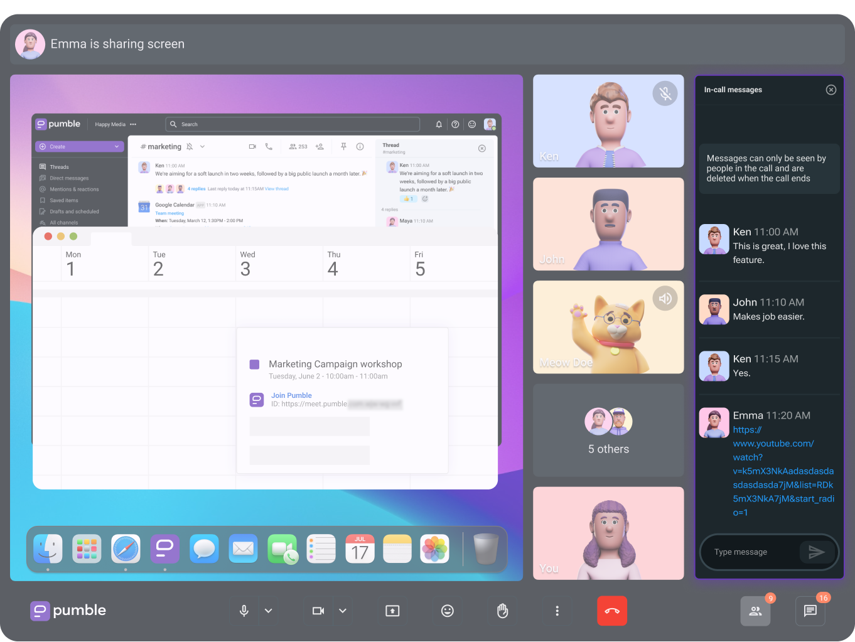The width and height of the screenshot is (855, 642).
Task: Open emoji status icon in shared Pumble
Action: (472, 124)
